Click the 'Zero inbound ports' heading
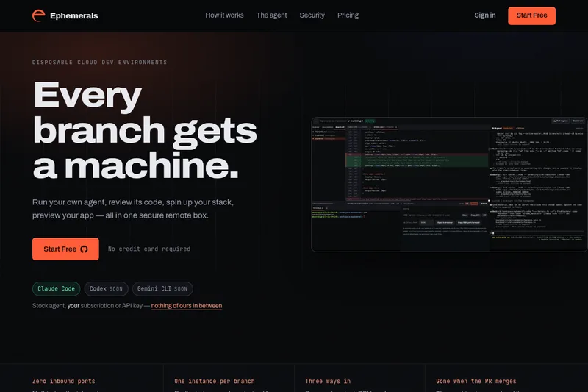Viewport: 588px width, 392px height. 64,381
